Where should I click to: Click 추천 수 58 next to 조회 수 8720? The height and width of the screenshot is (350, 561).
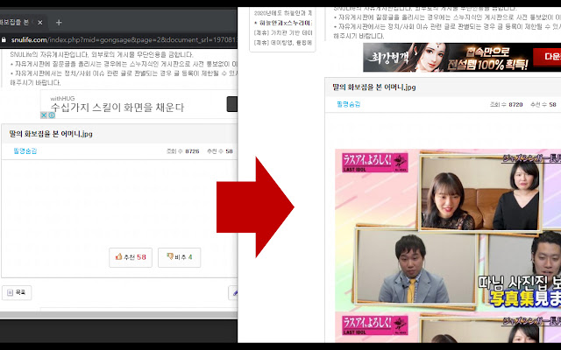(543, 105)
